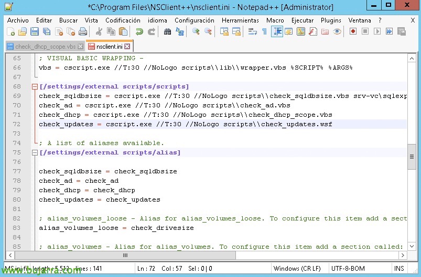Open the Ventana menu
This screenshot has width=421, height=277.
click(360, 20)
